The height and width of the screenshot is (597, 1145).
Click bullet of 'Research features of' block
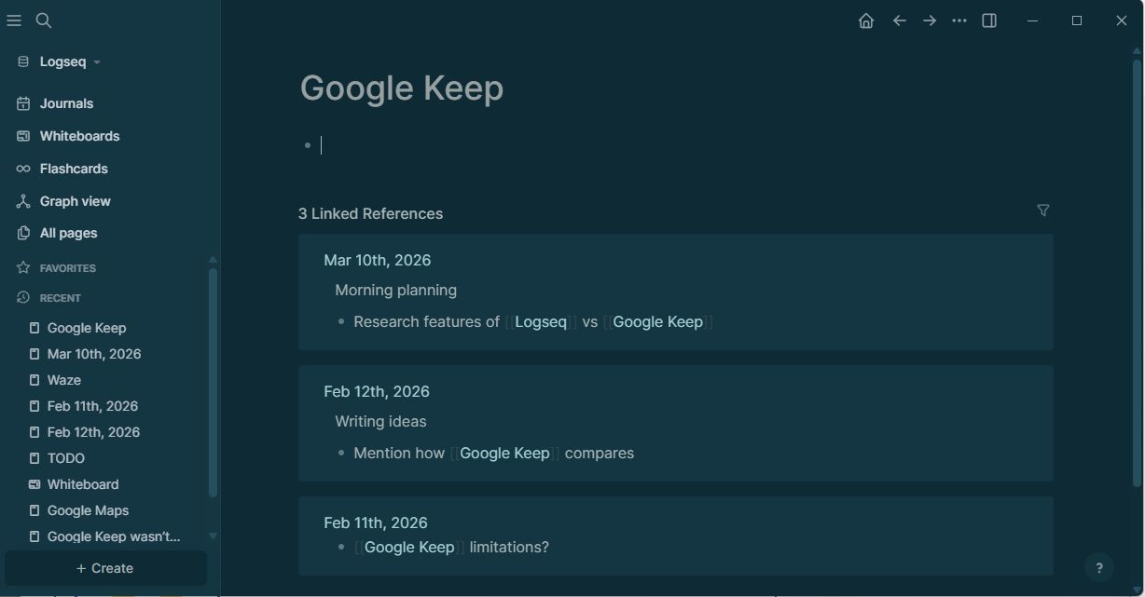pos(341,322)
